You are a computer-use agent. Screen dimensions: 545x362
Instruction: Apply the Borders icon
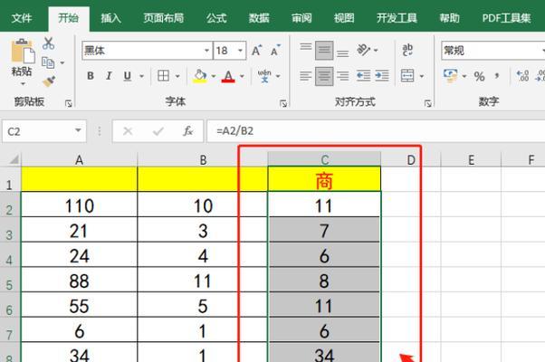pyautogui.click(x=163, y=76)
